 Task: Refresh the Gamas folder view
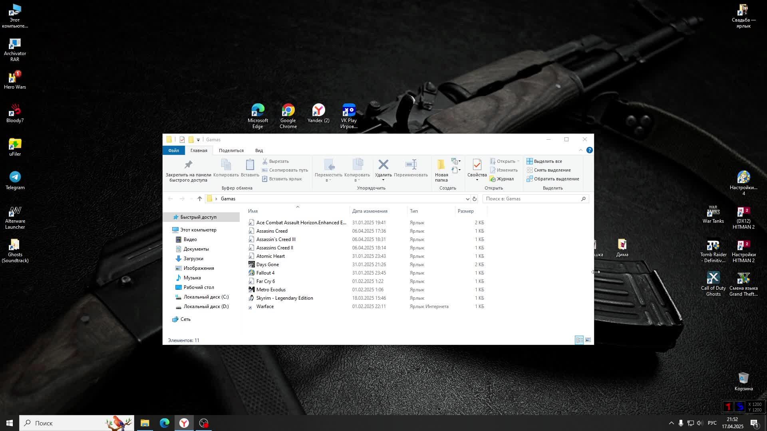point(474,199)
